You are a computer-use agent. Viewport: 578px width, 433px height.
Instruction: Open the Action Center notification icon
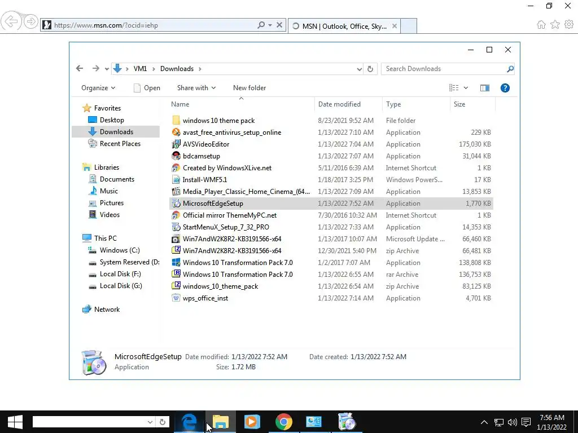pos(527,422)
